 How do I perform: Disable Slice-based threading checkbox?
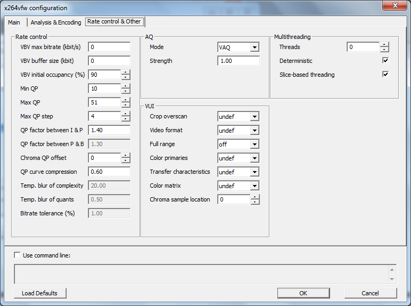pyautogui.click(x=385, y=75)
